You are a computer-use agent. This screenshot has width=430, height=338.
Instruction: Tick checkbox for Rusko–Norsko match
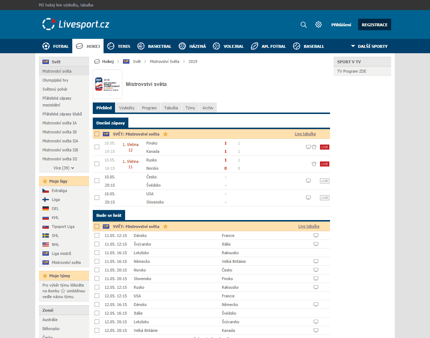click(x=97, y=164)
